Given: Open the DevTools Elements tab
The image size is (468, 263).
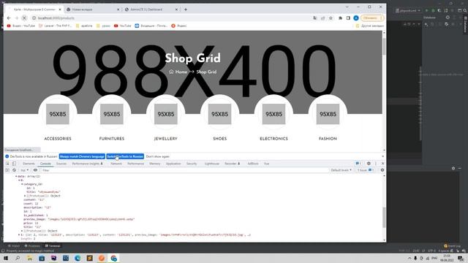Looking at the screenshot, I should [29, 164].
